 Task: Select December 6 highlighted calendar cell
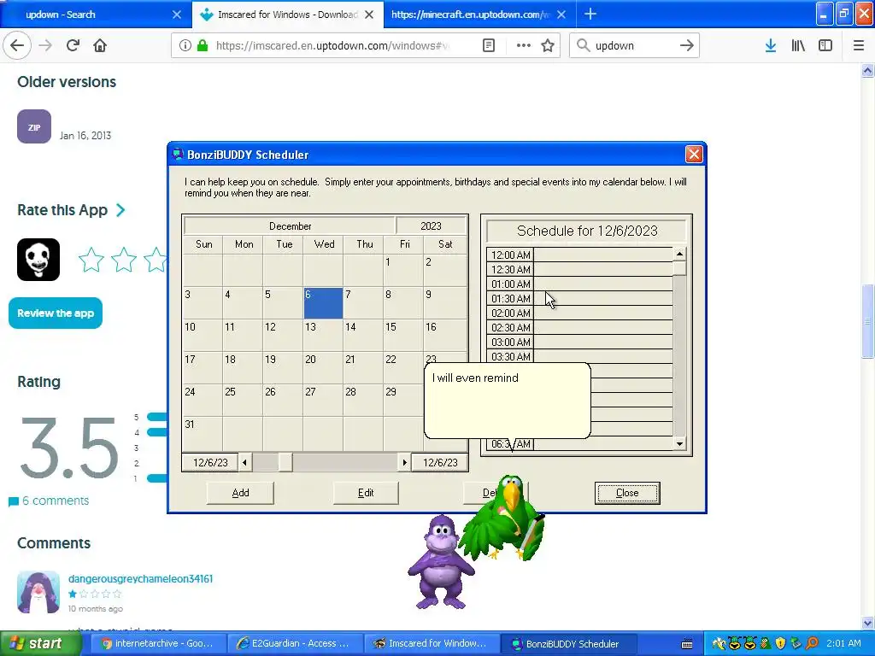pyautogui.click(x=324, y=303)
